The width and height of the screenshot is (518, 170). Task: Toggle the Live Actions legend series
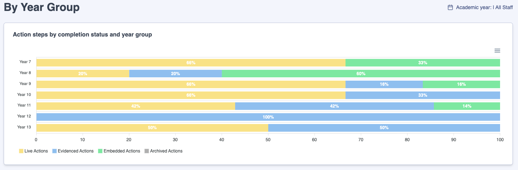[36, 151]
